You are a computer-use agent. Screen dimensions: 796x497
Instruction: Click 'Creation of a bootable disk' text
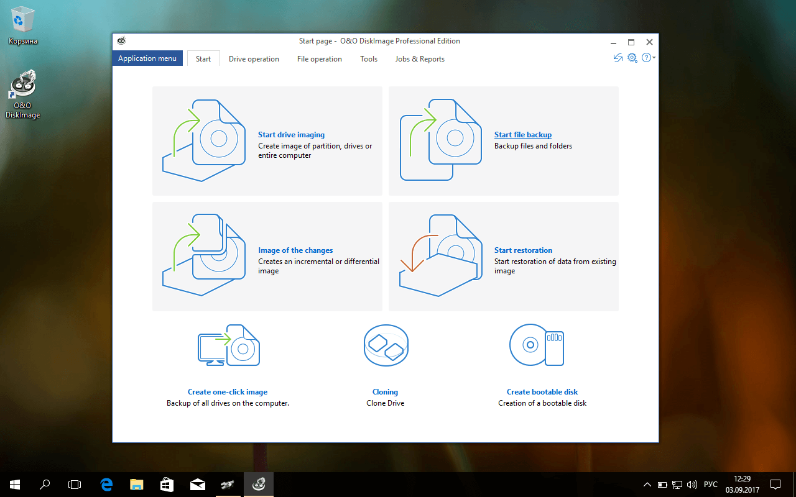[542, 403]
